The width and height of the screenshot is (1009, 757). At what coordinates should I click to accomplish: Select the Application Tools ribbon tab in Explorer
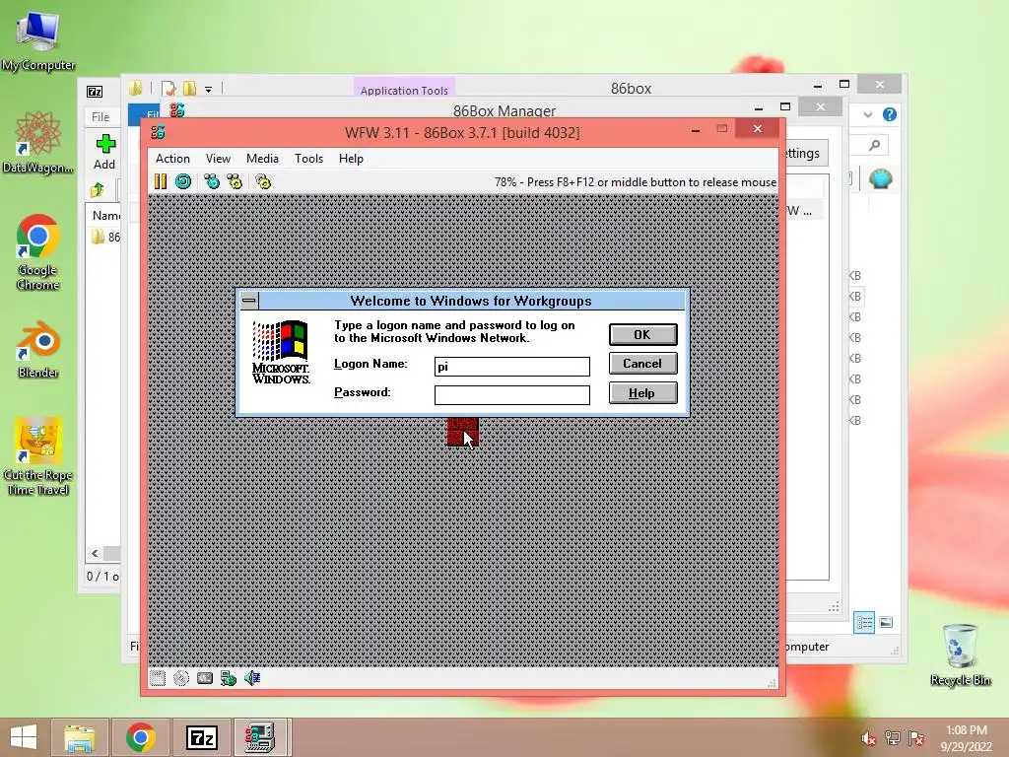coord(404,90)
